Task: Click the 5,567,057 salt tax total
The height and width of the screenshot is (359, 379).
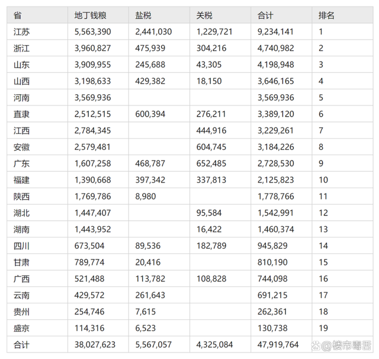Action: pos(153,344)
